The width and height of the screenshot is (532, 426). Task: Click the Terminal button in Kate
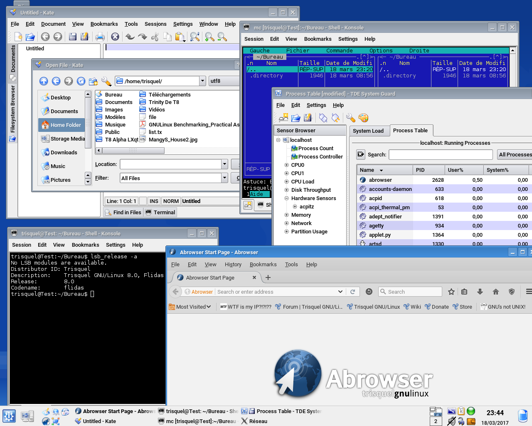point(160,212)
